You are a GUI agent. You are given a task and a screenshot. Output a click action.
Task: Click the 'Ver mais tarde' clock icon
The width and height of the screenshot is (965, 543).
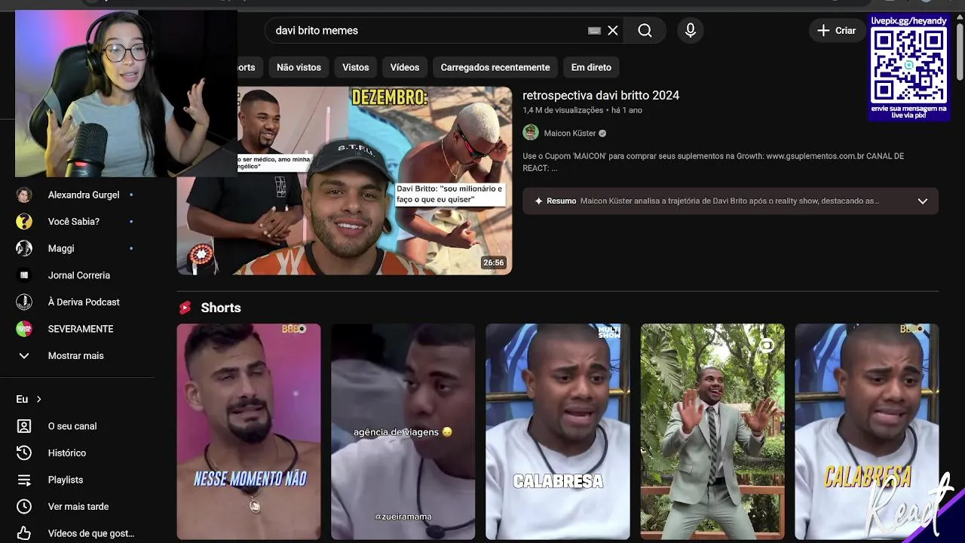24,507
